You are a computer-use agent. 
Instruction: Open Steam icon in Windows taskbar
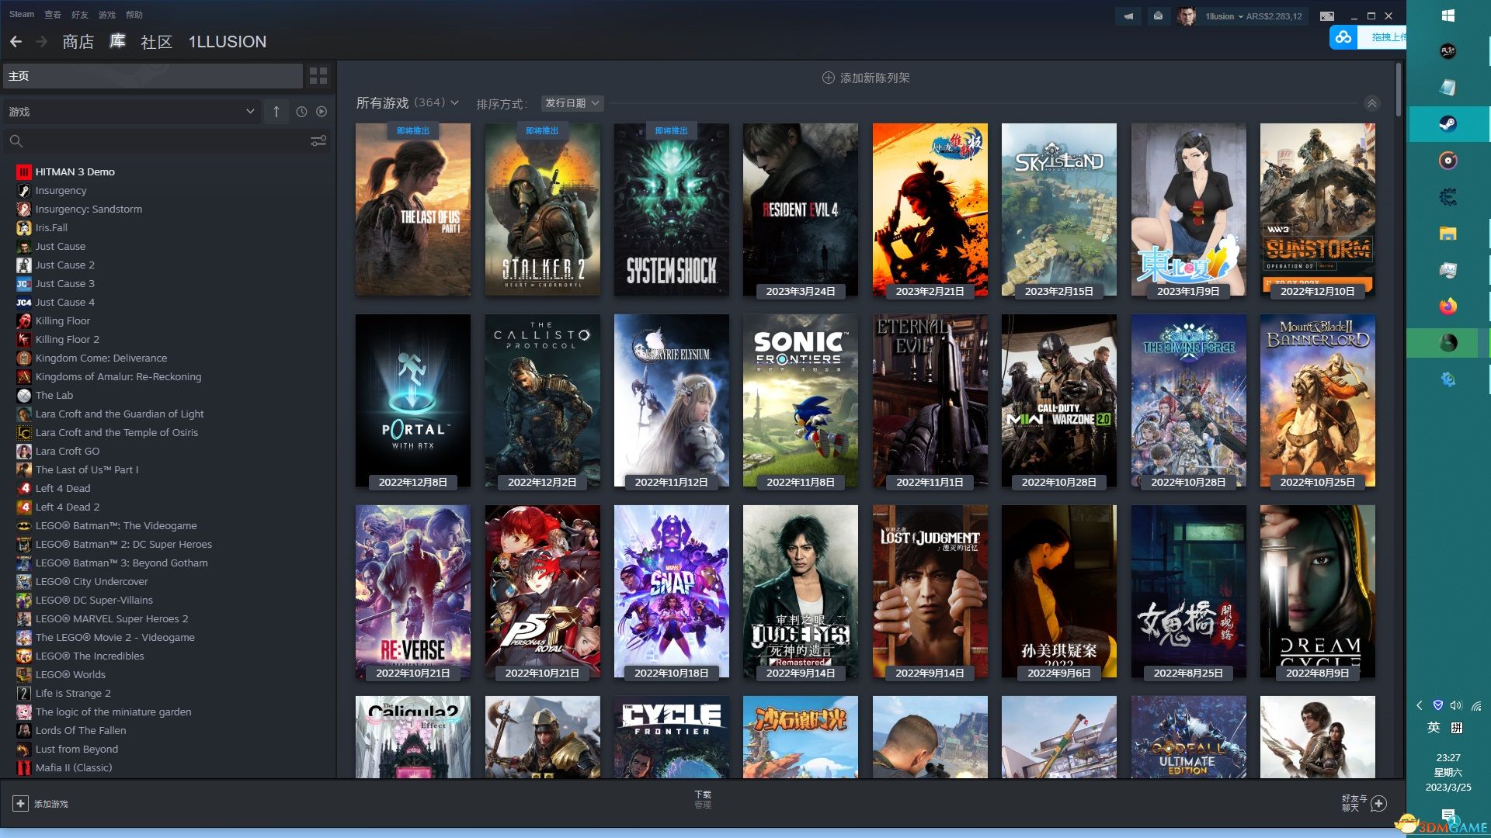[x=1448, y=124]
